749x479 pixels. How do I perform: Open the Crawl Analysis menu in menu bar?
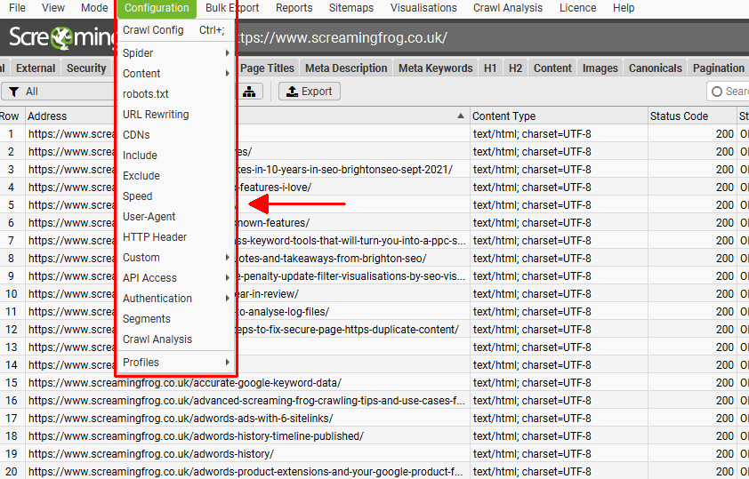[x=508, y=8]
